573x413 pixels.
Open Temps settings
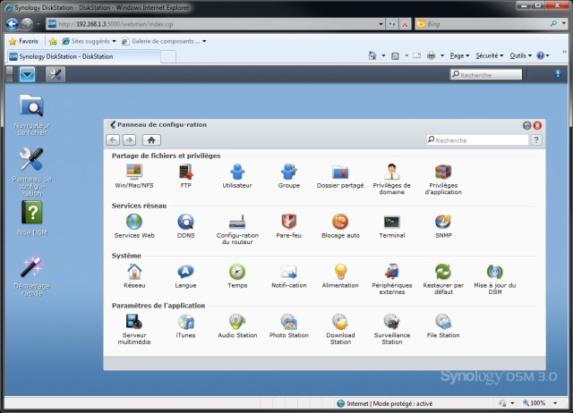[x=237, y=276]
